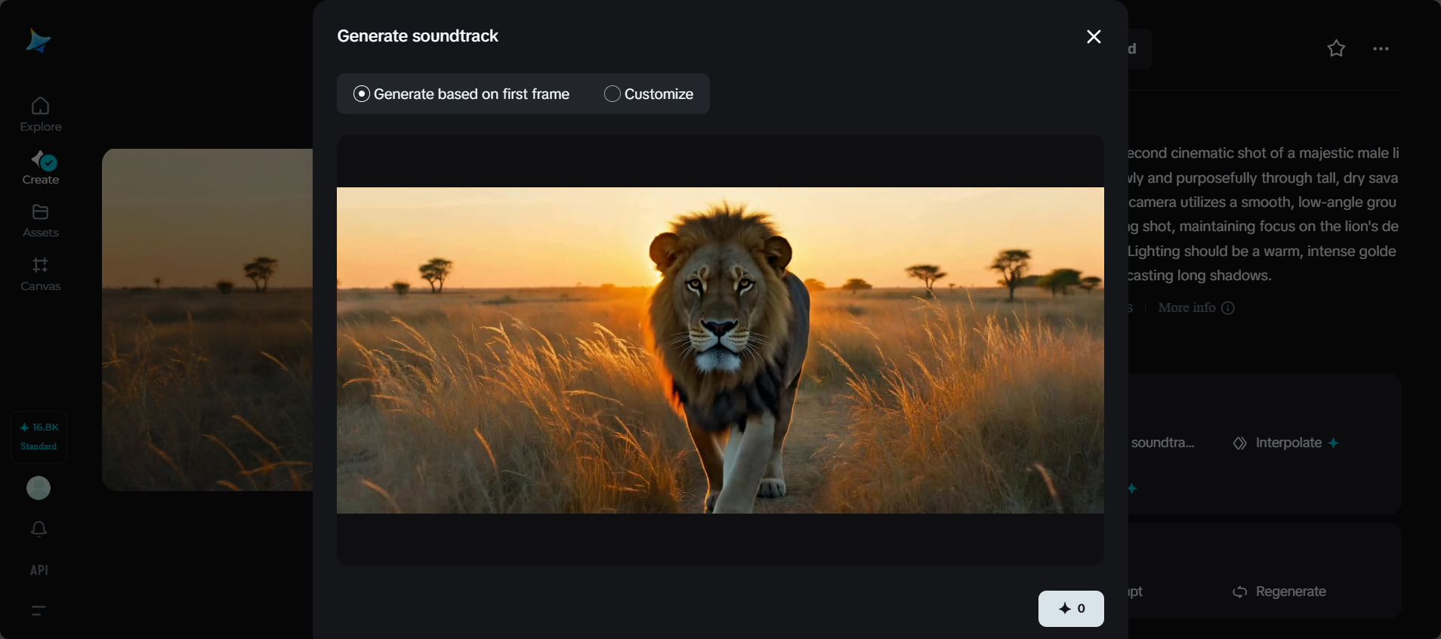1441x639 pixels.
Task: Click the Interpolate action
Action: pyautogui.click(x=1285, y=443)
